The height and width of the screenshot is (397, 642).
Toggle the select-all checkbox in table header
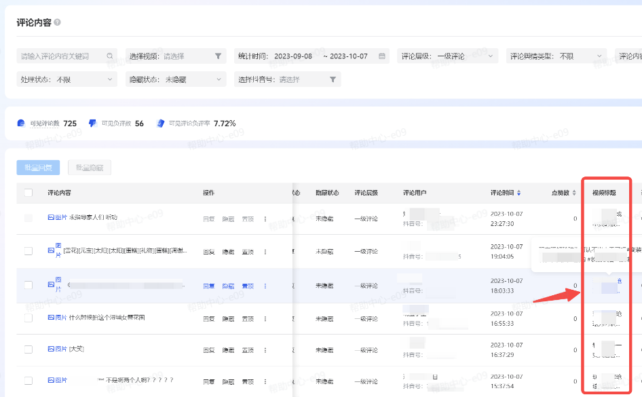point(29,193)
